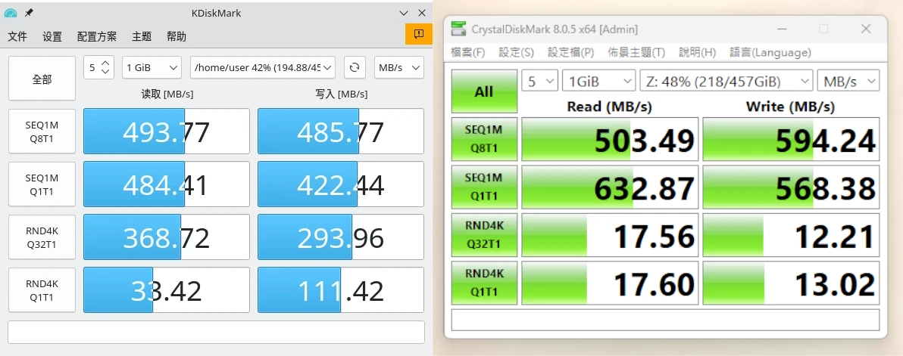
Task: Click the CrystalDiskMark green drive icon
Action: pos(458,29)
